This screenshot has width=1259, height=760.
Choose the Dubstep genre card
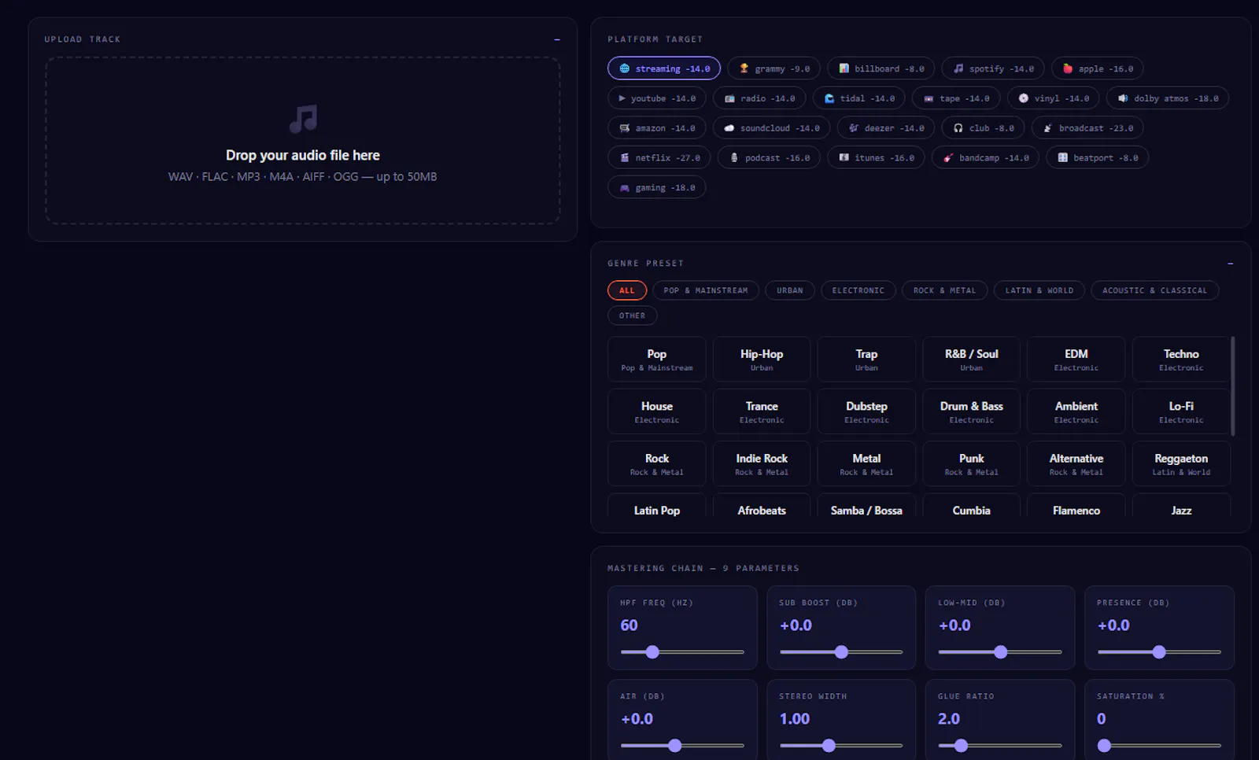[866, 411]
